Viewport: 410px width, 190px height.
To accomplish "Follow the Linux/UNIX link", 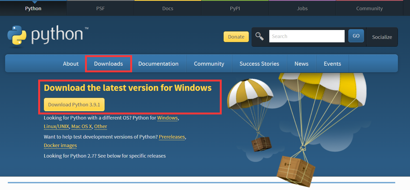I will [x=56, y=126].
